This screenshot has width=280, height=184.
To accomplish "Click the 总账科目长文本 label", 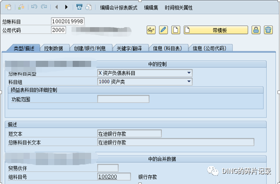I will (25, 143).
